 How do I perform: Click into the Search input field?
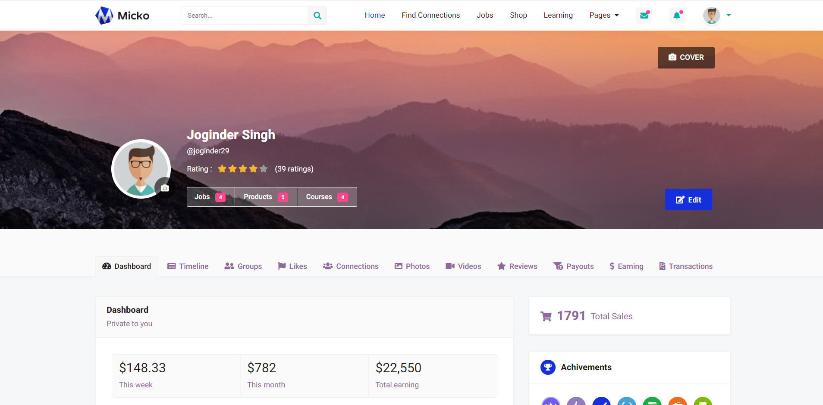pyautogui.click(x=245, y=16)
